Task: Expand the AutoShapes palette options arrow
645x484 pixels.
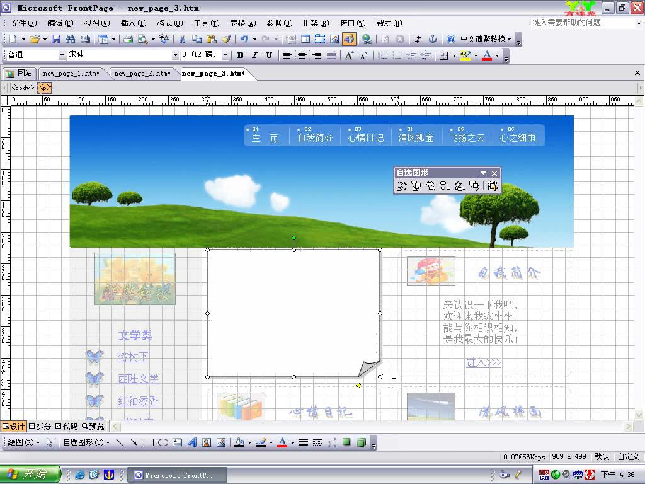Action: [483, 173]
